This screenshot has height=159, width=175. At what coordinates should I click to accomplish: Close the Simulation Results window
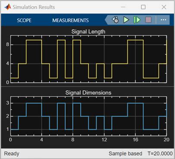pyautogui.click(x=164, y=7)
